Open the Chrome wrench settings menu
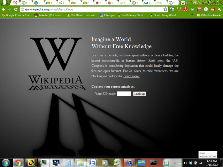223x167 pixels. (x=219, y=9)
